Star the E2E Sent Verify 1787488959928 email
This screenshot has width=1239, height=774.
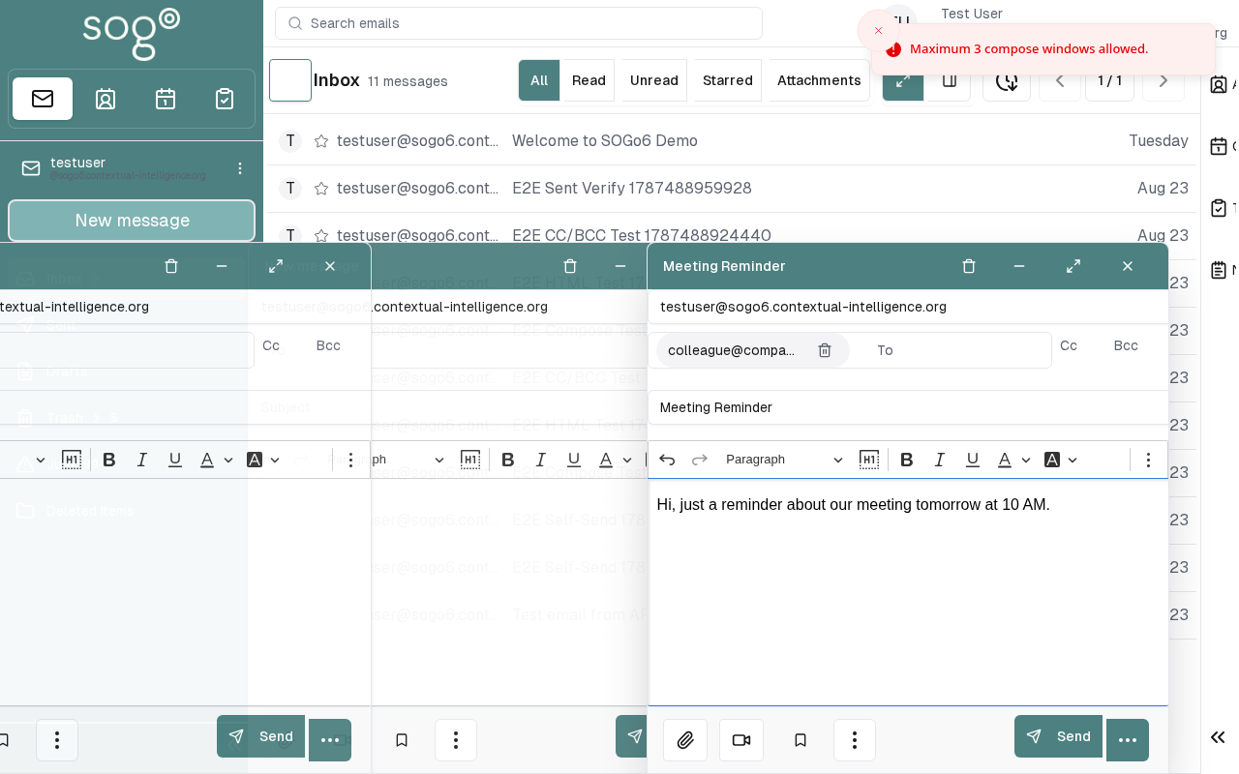(x=321, y=189)
